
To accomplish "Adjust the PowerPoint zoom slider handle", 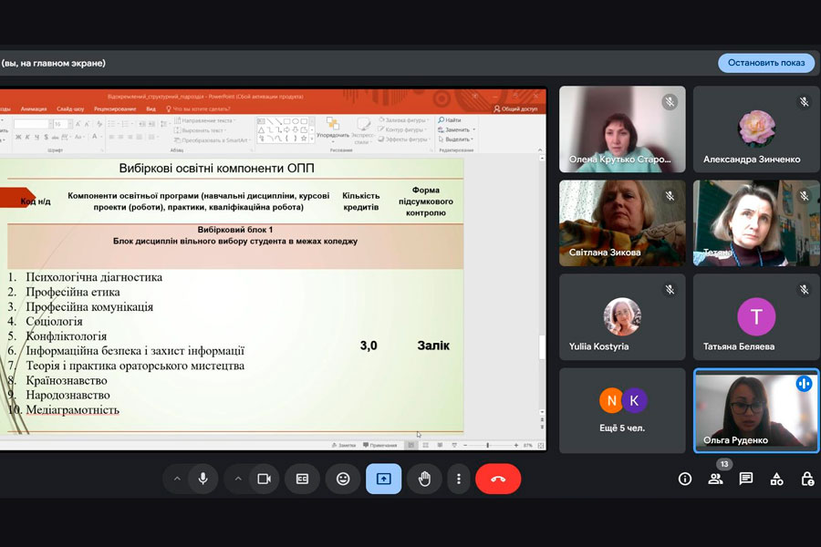I will pyautogui.click(x=487, y=446).
